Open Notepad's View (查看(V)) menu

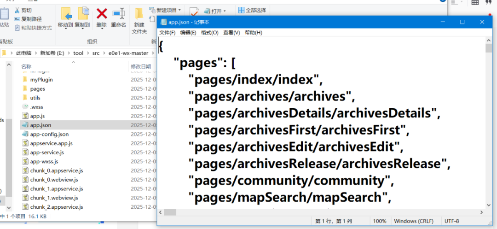231,32
